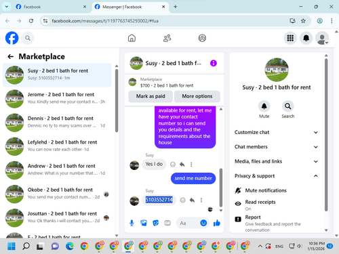Reload the page in Chrome

31,21
